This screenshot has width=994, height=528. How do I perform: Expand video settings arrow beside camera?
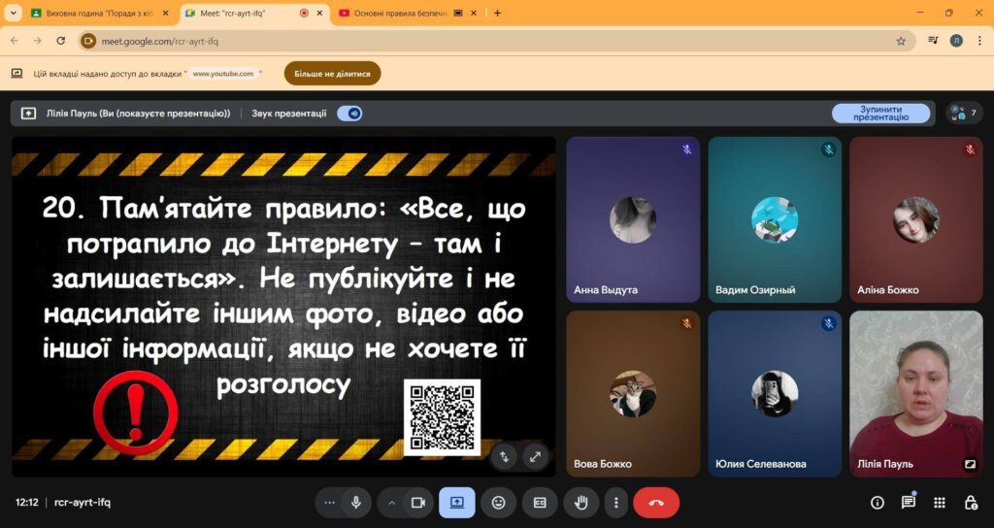point(392,503)
